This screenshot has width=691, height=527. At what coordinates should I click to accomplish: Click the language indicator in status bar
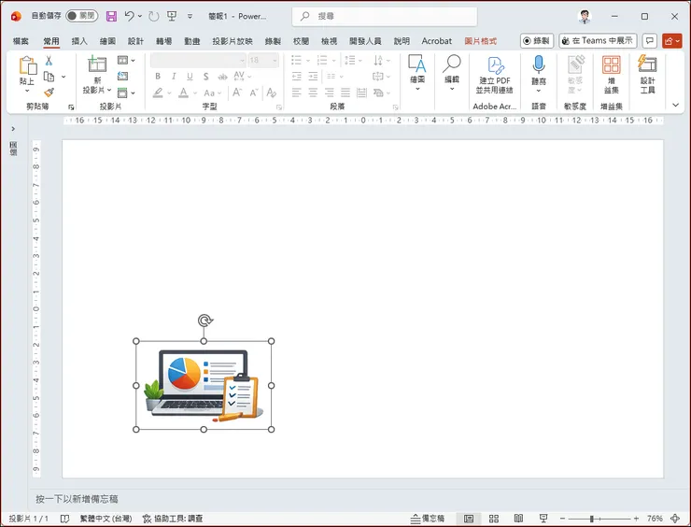pos(106,519)
